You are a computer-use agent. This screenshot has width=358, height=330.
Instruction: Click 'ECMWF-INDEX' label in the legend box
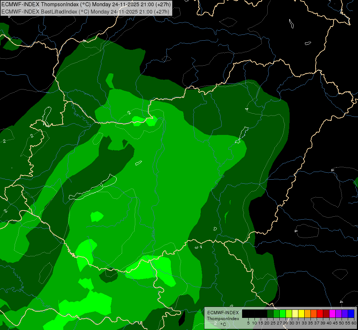click(x=223, y=313)
